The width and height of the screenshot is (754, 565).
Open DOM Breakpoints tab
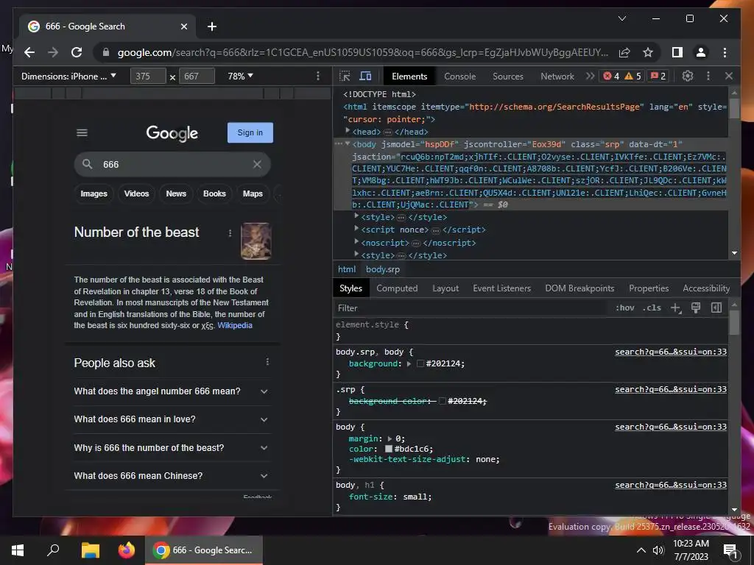coord(579,288)
